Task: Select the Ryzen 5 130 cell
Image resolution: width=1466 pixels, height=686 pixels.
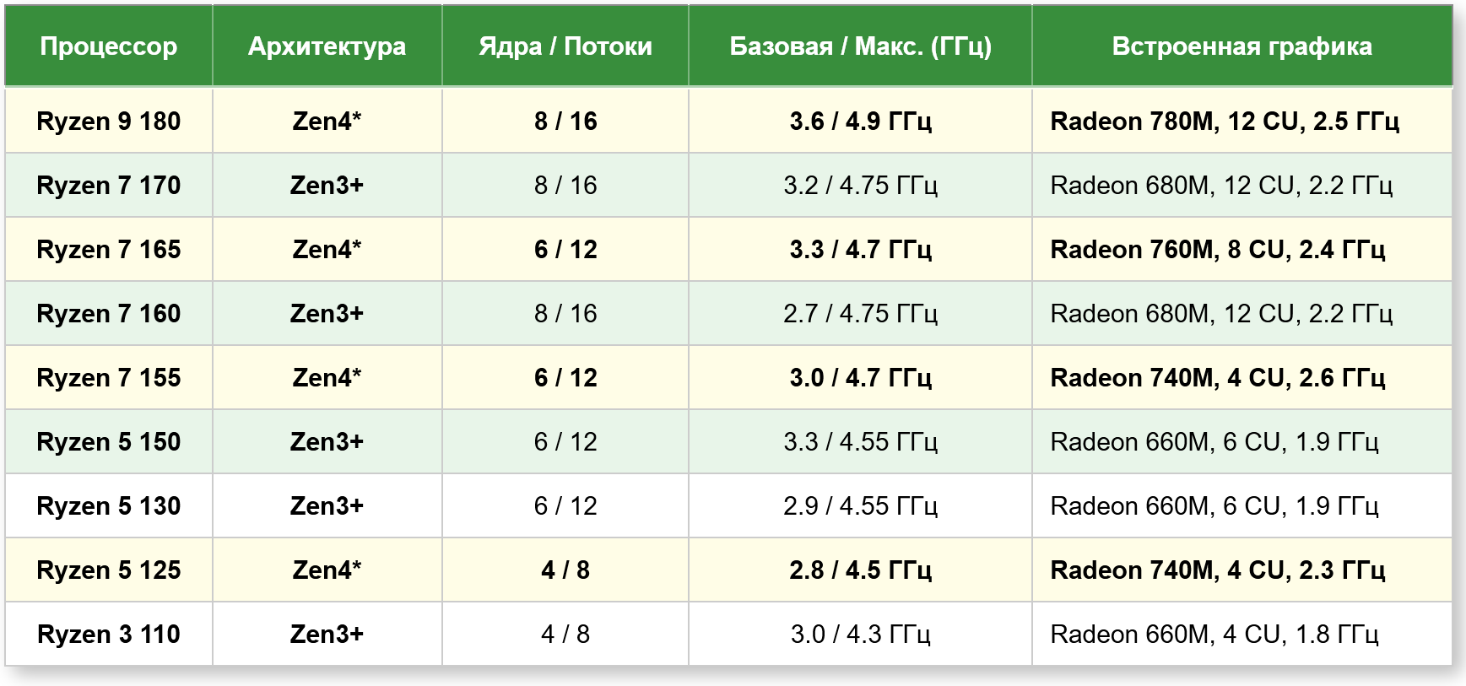Action: (x=109, y=505)
